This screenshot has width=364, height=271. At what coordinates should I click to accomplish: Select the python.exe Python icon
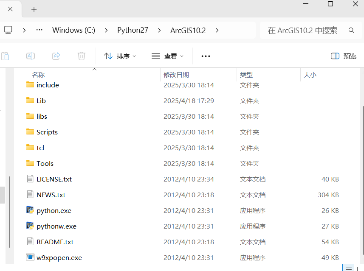coord(30,210)
